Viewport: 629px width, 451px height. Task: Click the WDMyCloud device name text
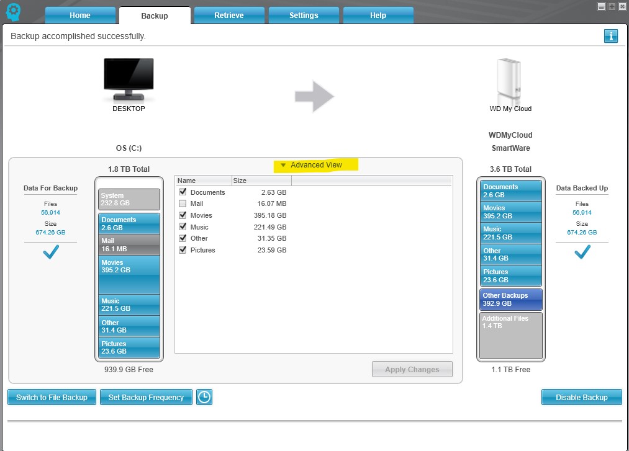pos(510,135)
